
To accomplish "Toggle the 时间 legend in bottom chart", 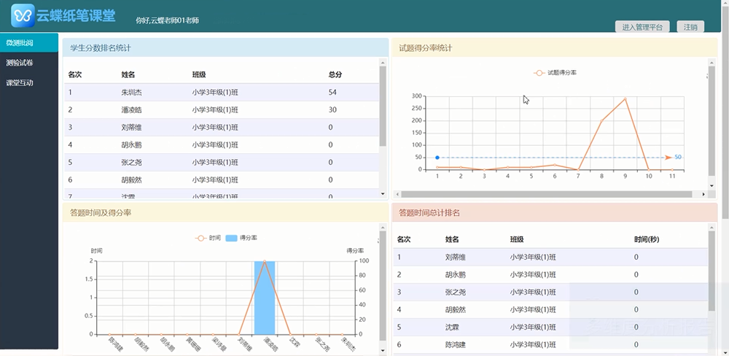I will tap(208, 238).
